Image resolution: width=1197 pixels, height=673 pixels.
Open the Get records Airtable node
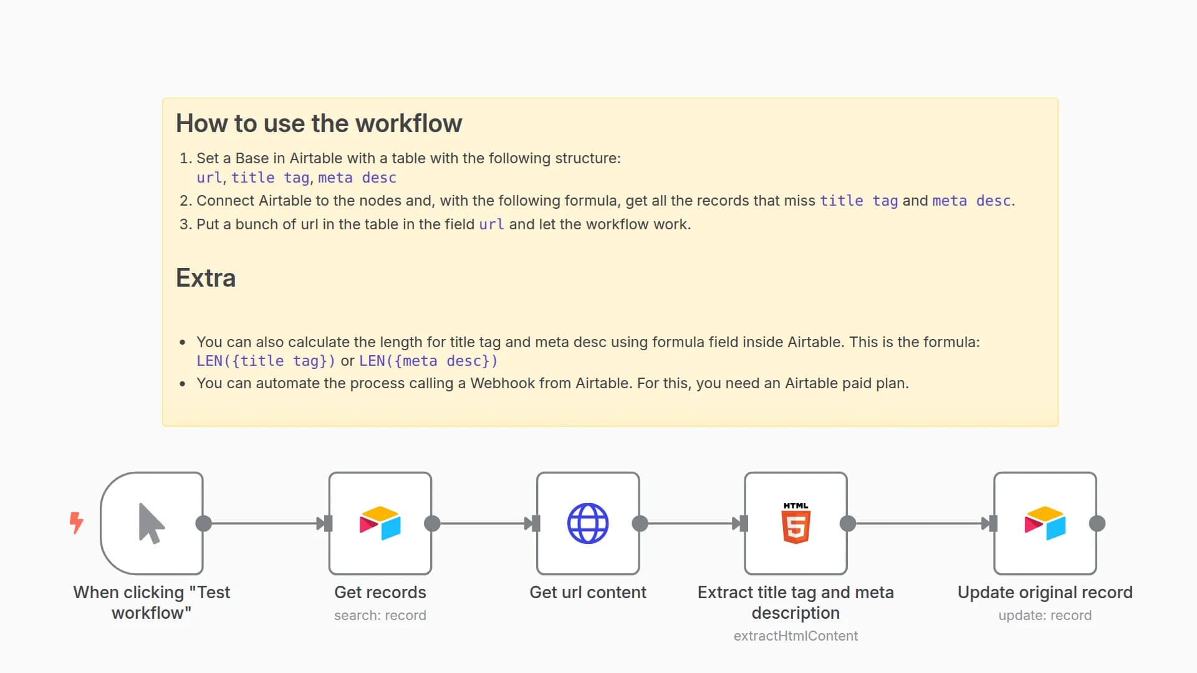pyautogui.click(x=380, y=523)
